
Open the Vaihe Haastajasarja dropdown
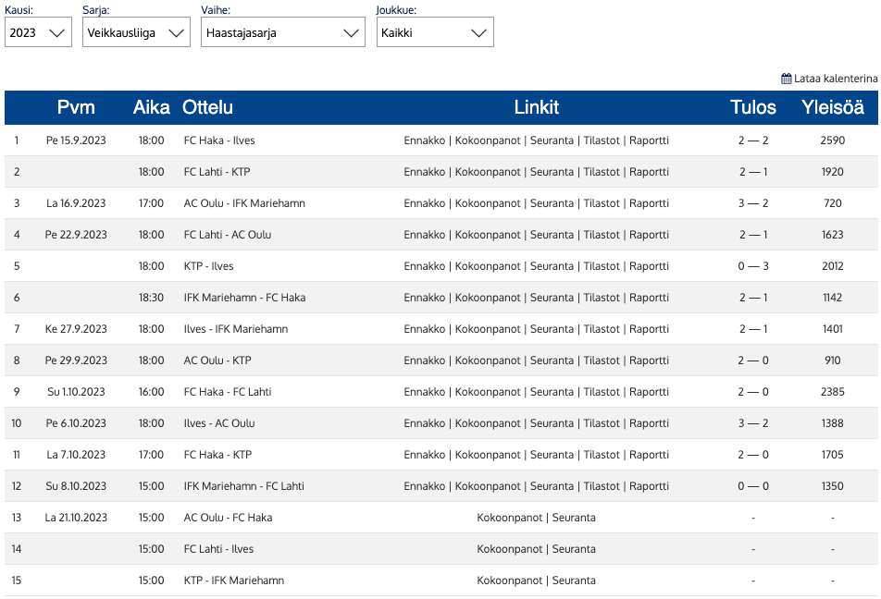click(x=282, y=32)
